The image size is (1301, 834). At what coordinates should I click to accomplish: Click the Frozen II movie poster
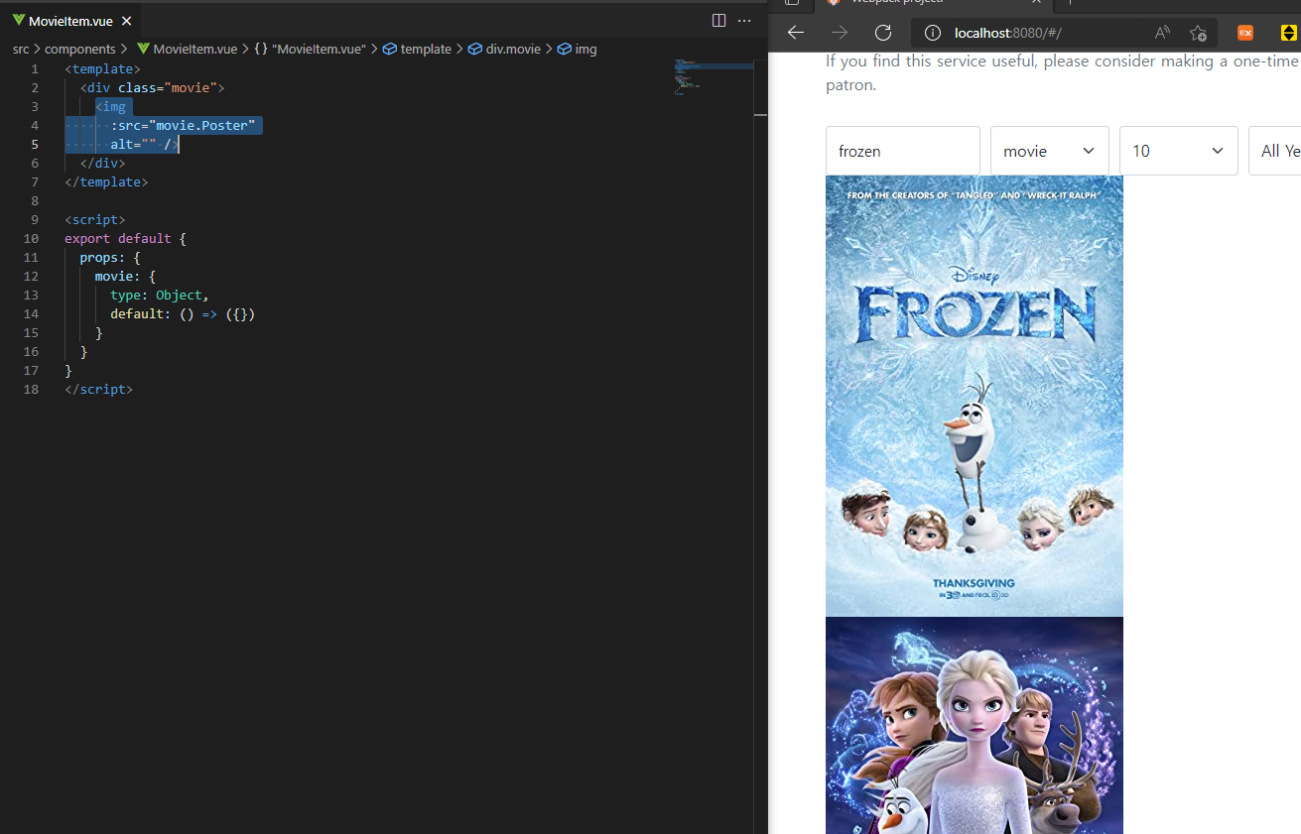point(975,725)
